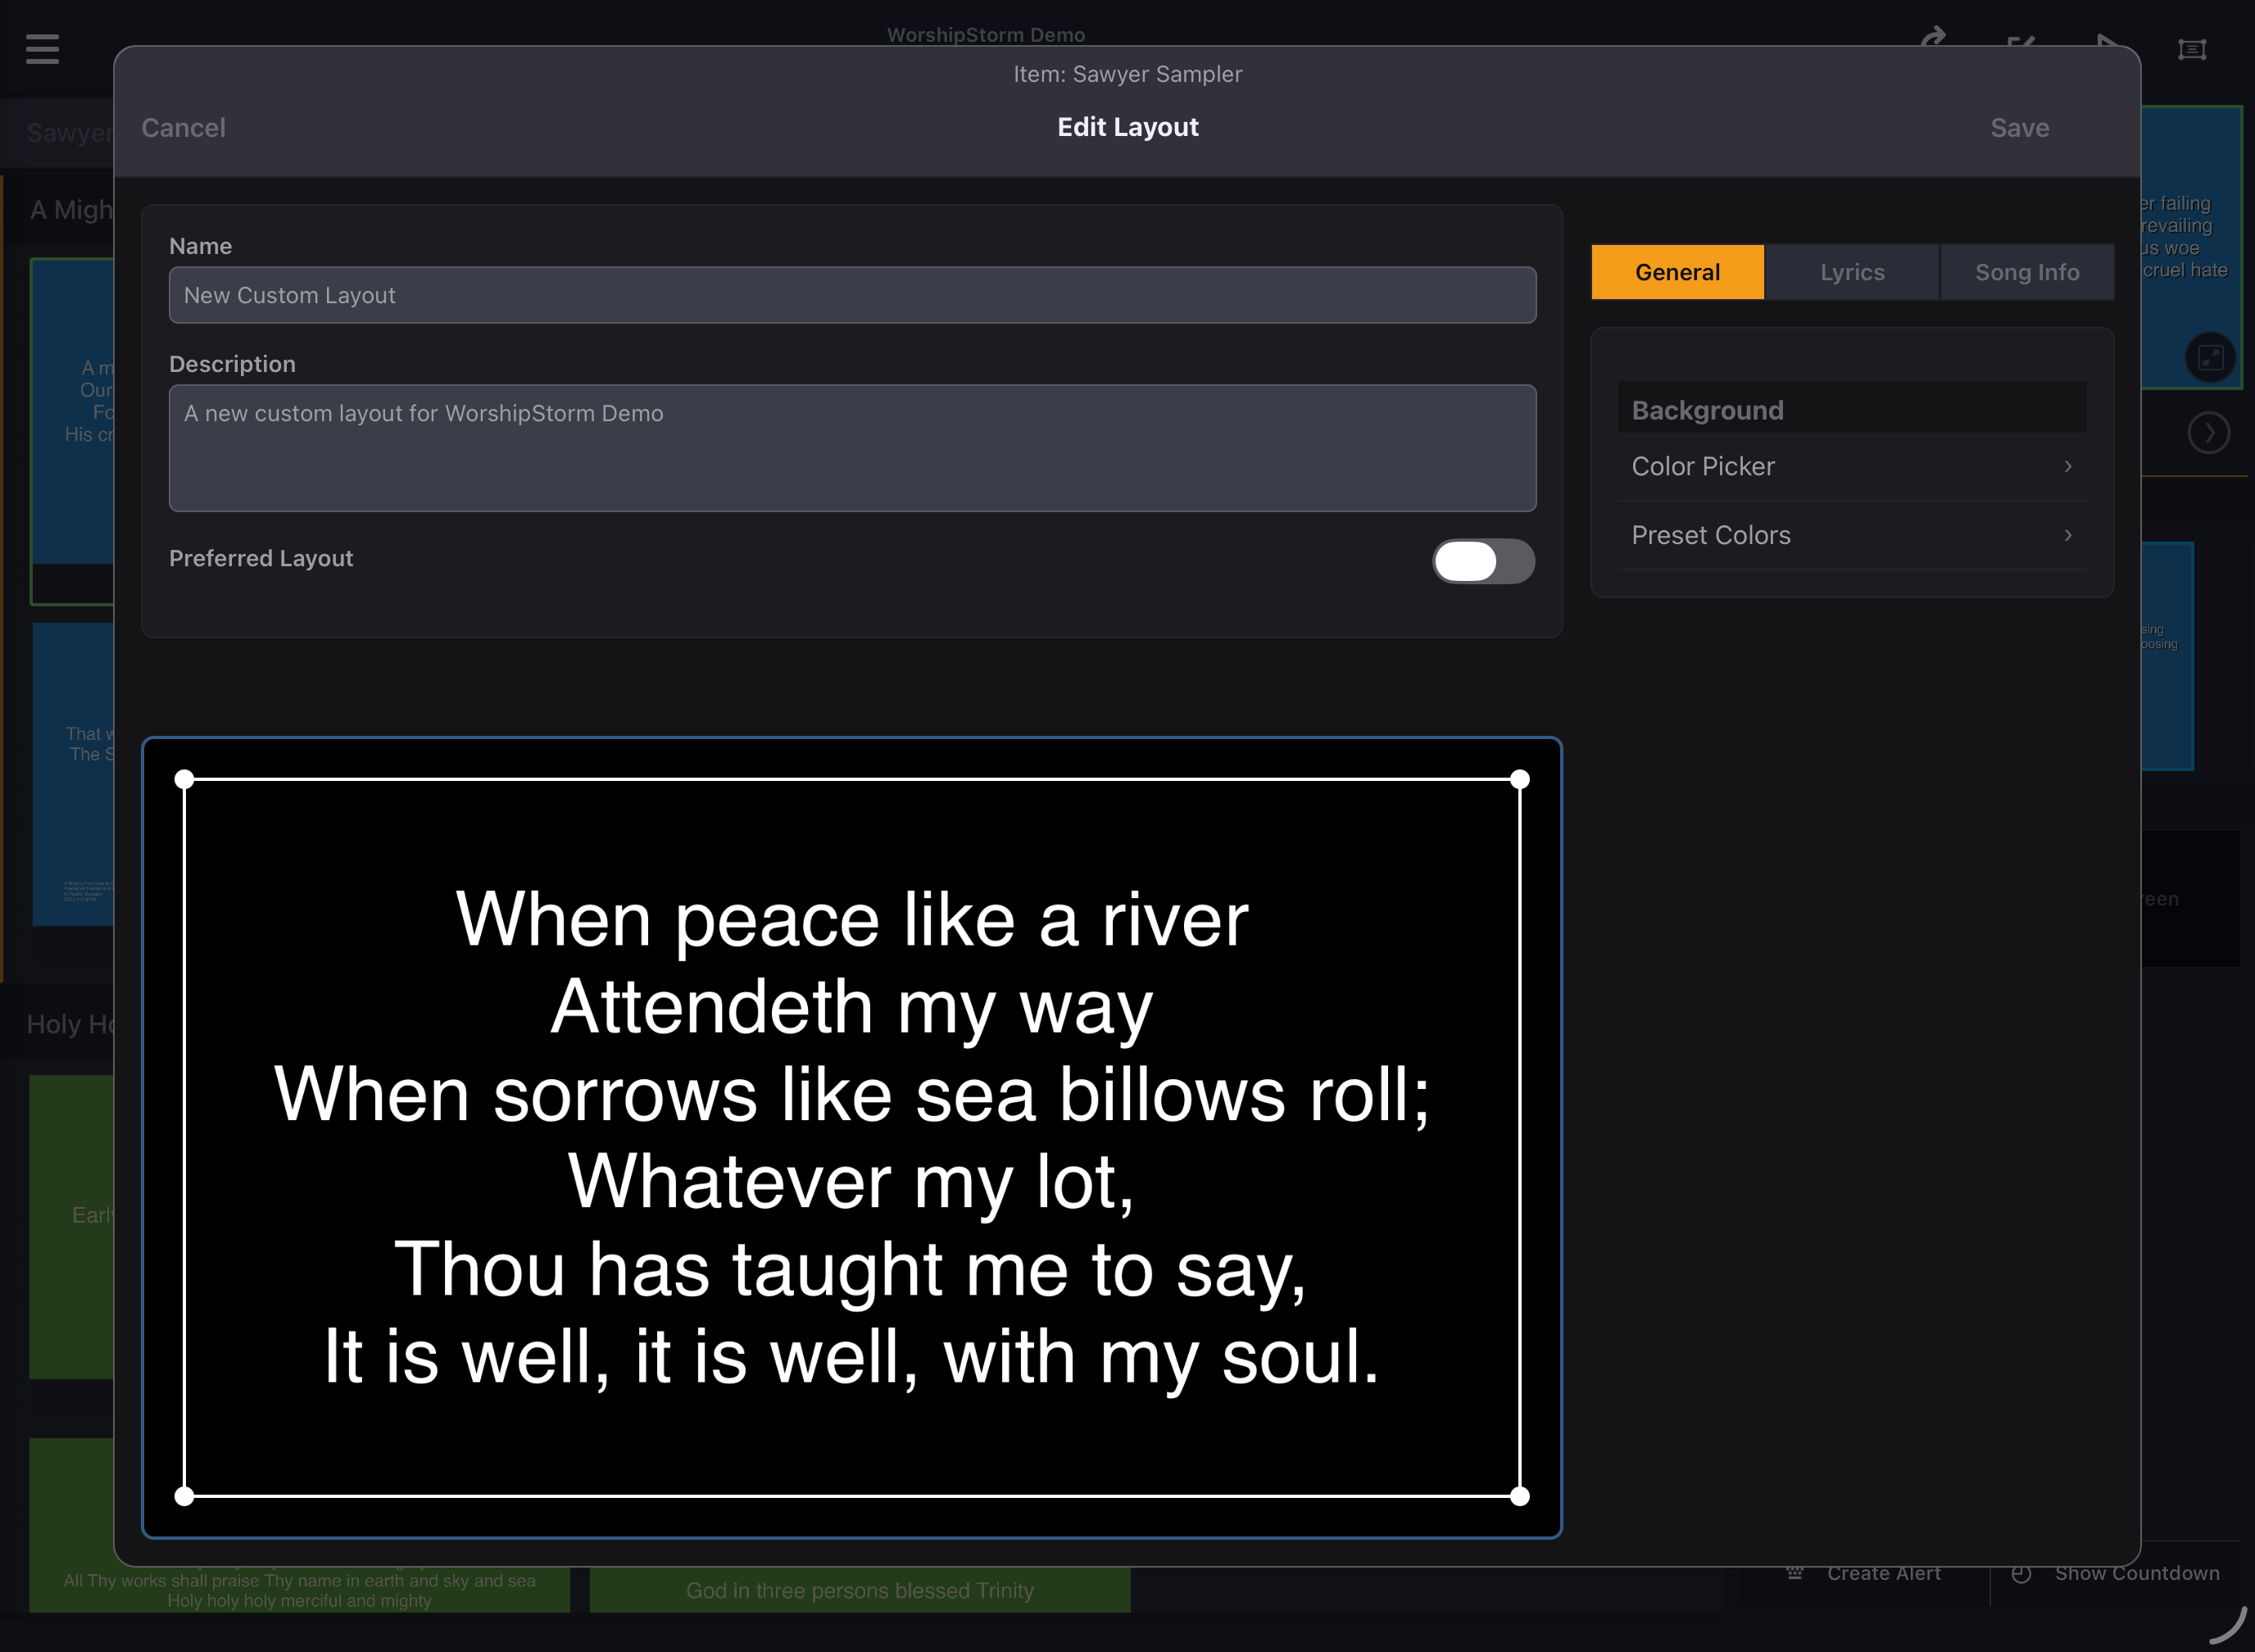2255x1652 pixels.
Task: Click the 'Preset Colors' label
Action: click(x=1711, y=535)
